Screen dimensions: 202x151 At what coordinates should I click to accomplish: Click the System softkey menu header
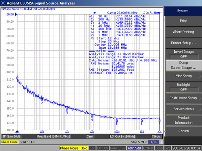click(183, 11)
